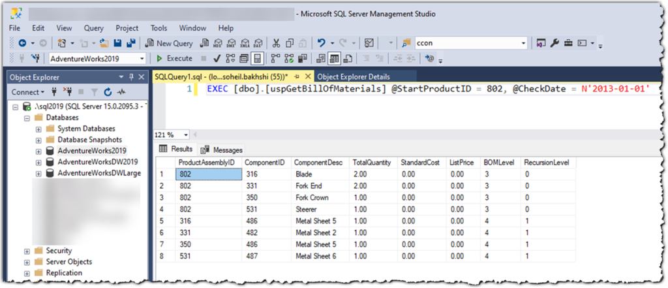This screenshot has height=288, width=668.
Task: Toggle Include Actual Execution Plan
Action: [x=276, y=58]
